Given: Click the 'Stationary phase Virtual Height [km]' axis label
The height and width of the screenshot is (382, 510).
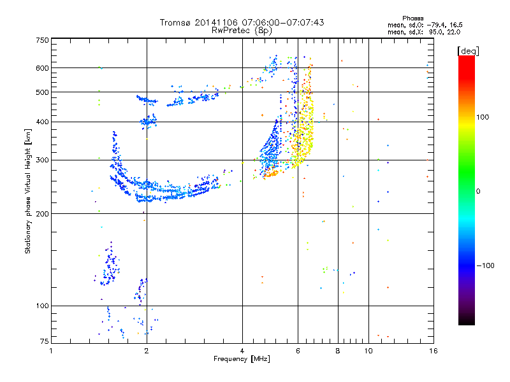Looking at the screenshot, I should coord(28,191).
